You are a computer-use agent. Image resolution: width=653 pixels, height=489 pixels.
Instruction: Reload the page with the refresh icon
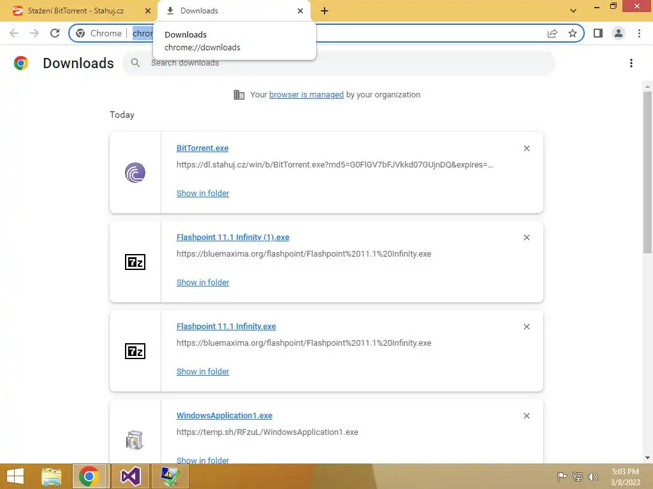point(55,33)
